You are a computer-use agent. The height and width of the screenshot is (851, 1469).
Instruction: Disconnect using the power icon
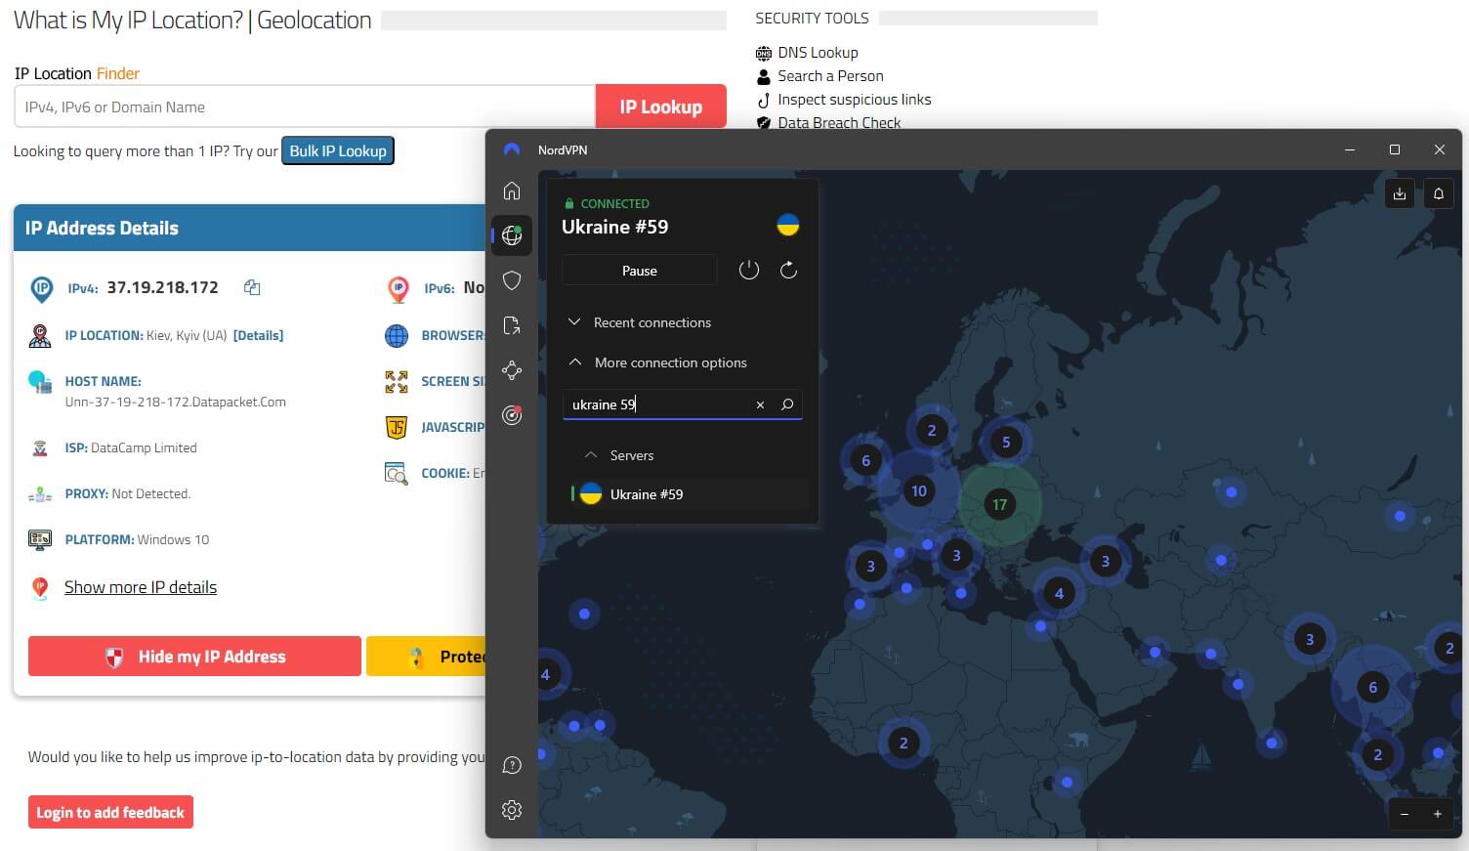(x=749, y=270)
